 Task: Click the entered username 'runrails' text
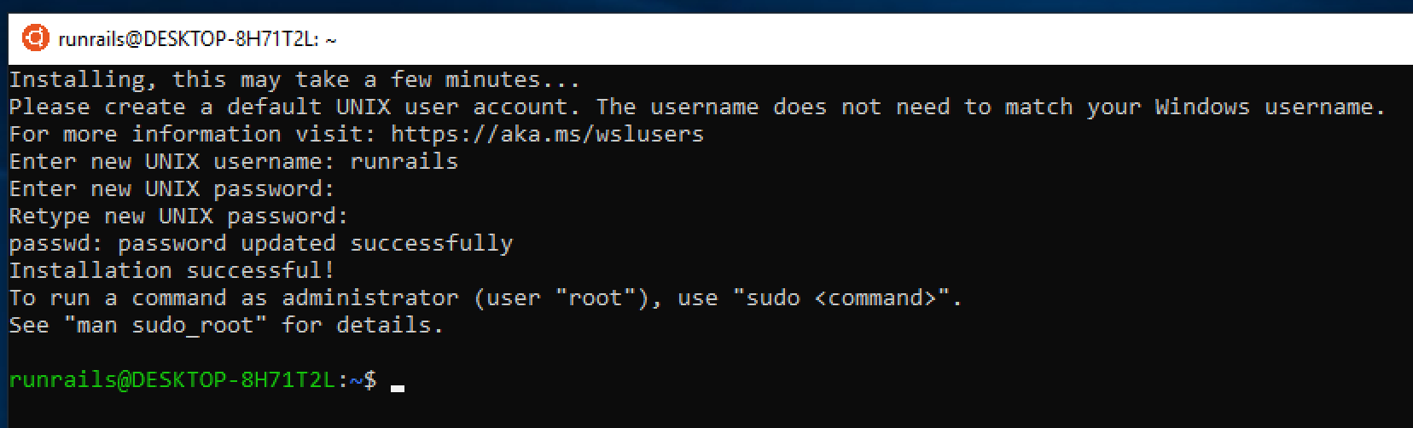tap(404, 161)
